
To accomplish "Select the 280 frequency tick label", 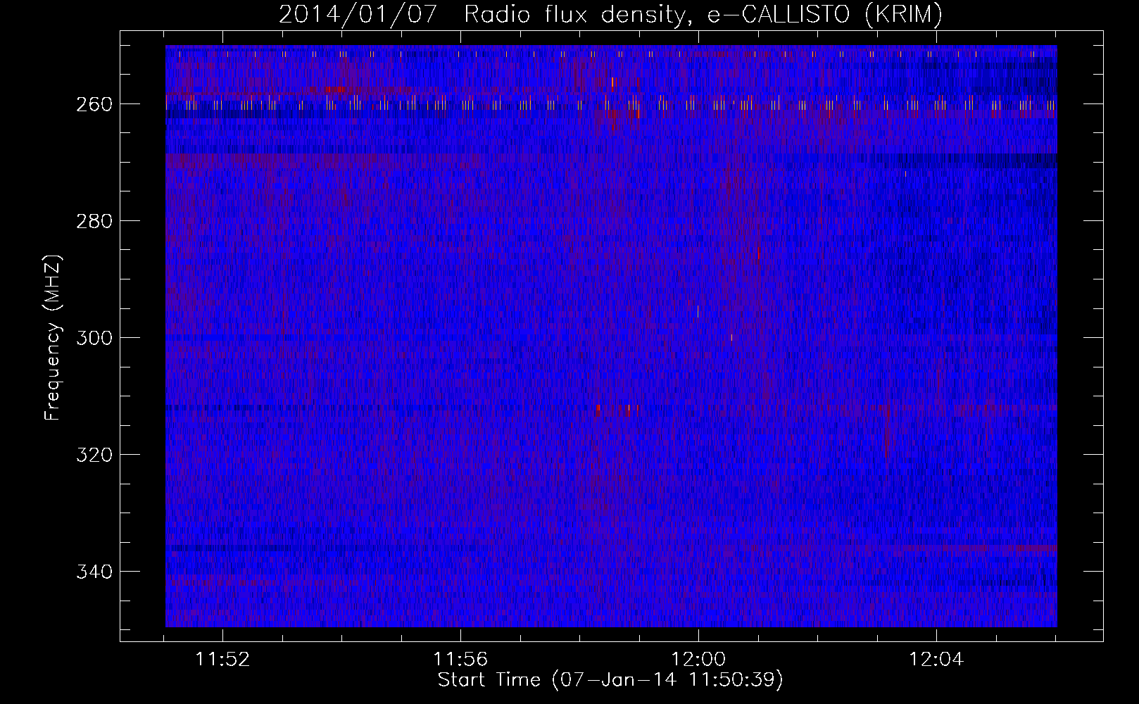I will [94, 221].
